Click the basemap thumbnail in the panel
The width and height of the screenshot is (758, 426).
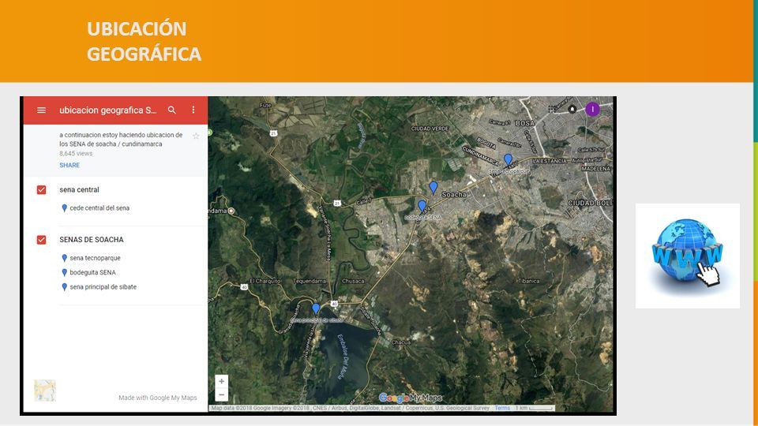[45, 390]
